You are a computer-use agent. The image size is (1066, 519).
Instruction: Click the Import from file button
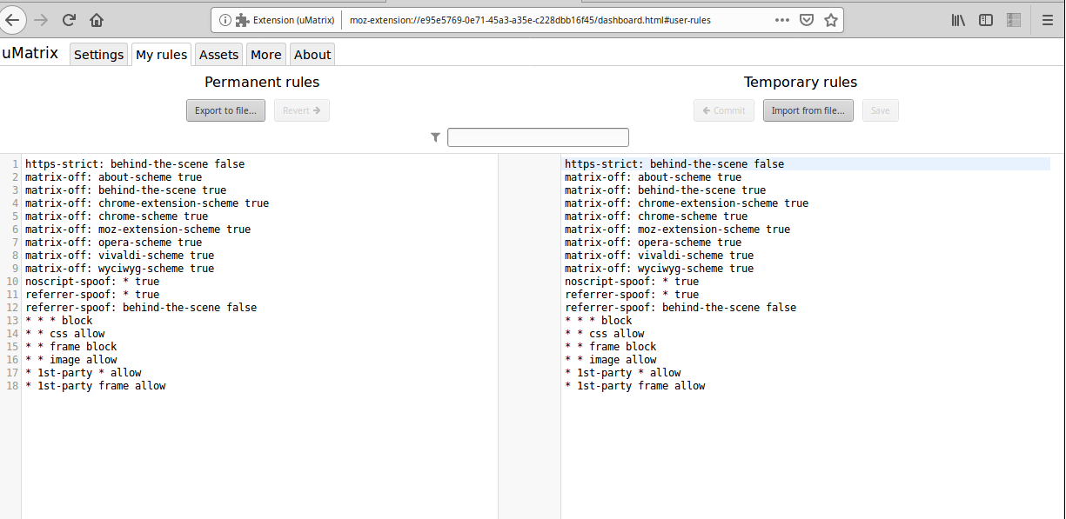pos(808,110)
